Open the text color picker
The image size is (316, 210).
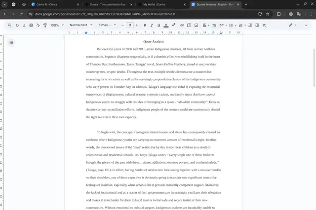(x=166, y=25)
